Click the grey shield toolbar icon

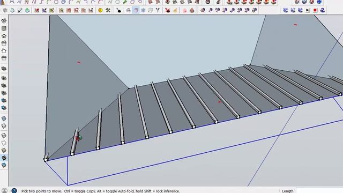pos(5,10)
